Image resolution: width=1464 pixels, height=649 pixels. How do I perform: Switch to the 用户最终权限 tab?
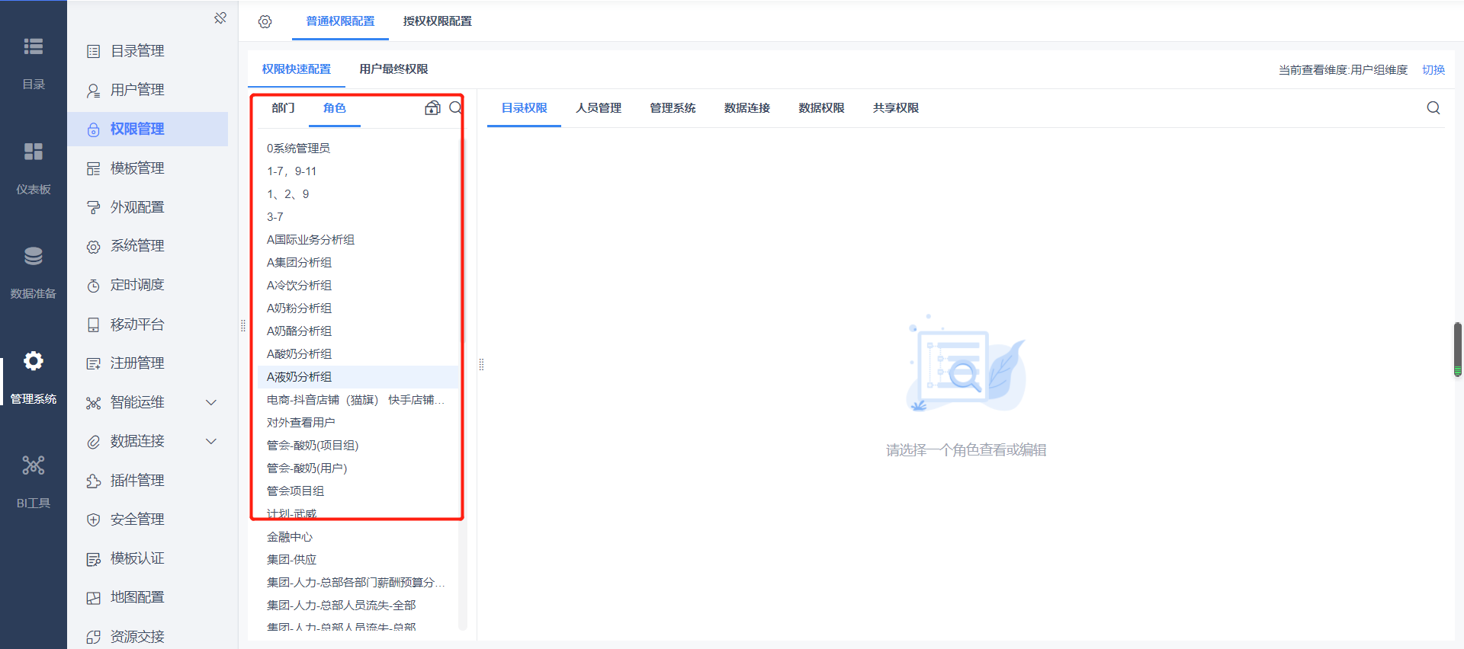393,69
